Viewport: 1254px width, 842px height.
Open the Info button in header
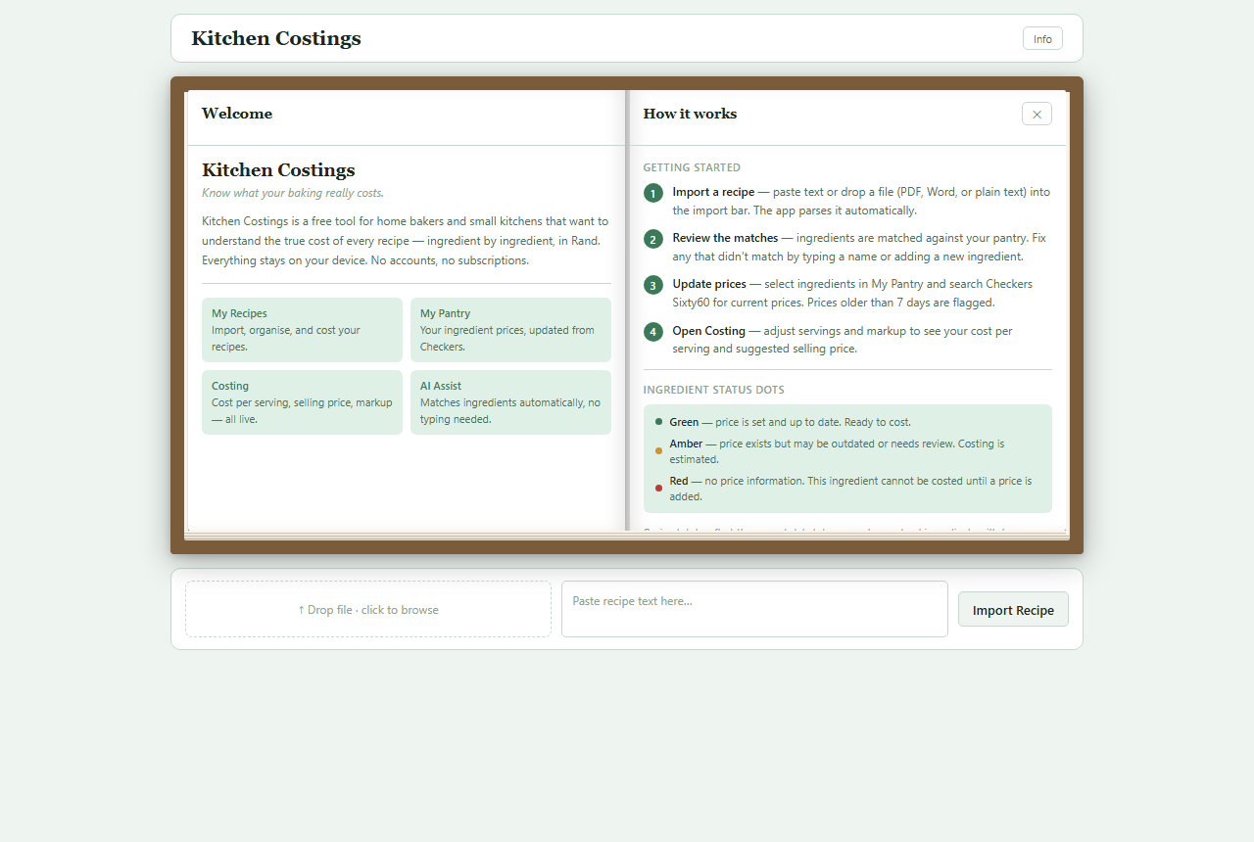pos(1042,38)
